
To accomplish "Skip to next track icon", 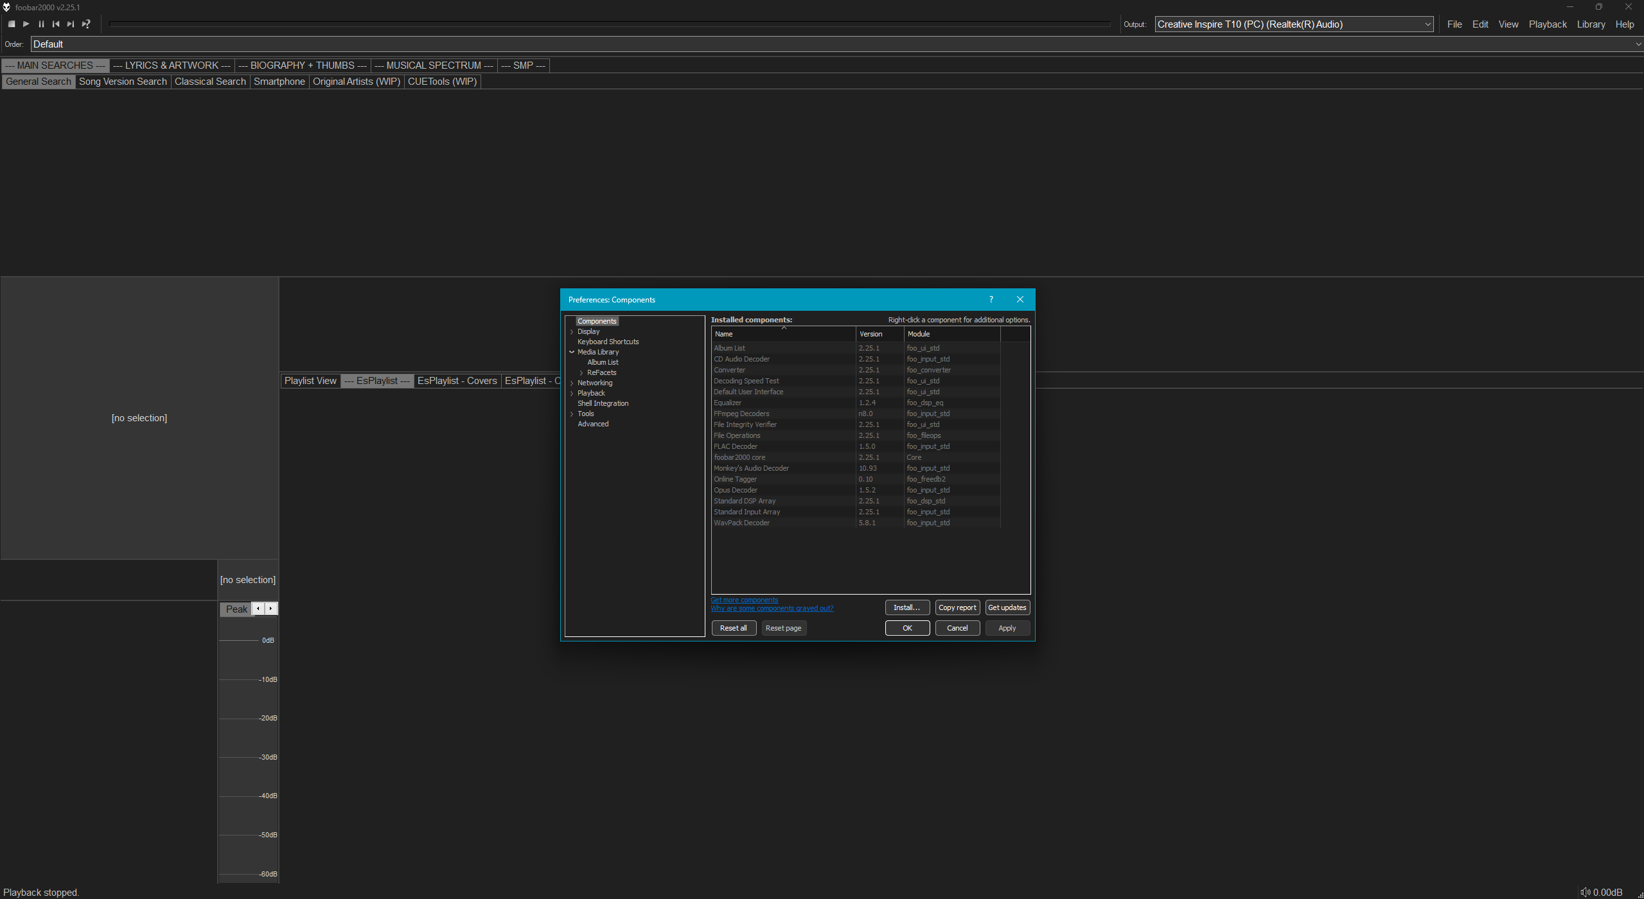I will coord(71,24).
